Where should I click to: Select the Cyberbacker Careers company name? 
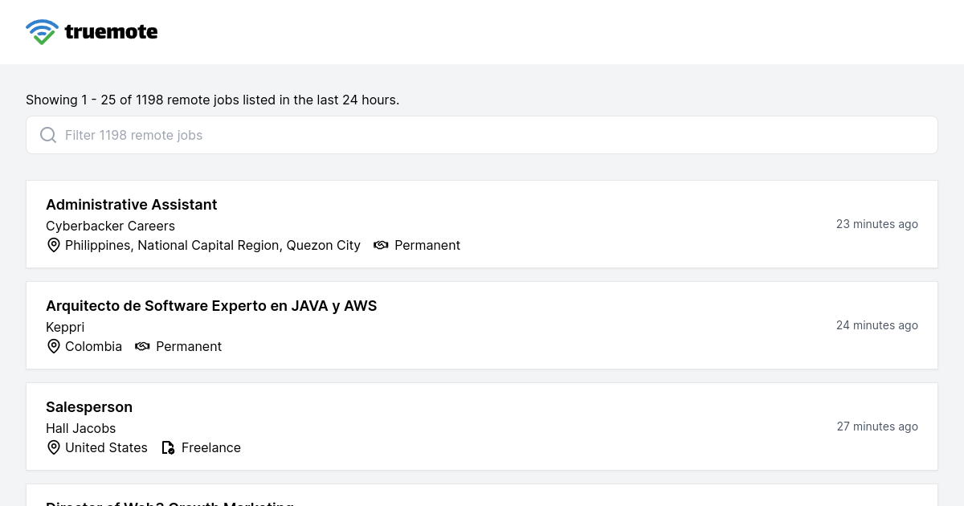pyautogui.click(x=110, y=226)
